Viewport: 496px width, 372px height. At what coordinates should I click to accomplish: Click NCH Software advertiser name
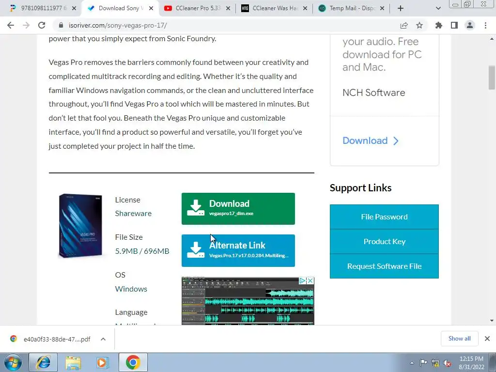click(373, 93)
